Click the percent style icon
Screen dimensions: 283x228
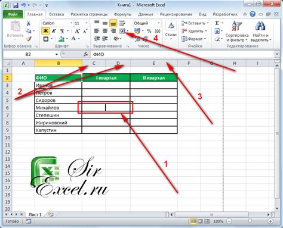pyautogui.click(x=149, y=31)
